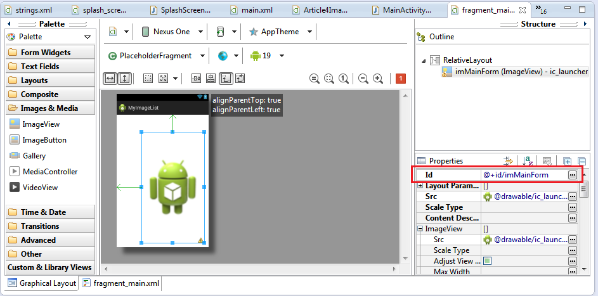Click the change gravity arrows icon

pos(163,79)
